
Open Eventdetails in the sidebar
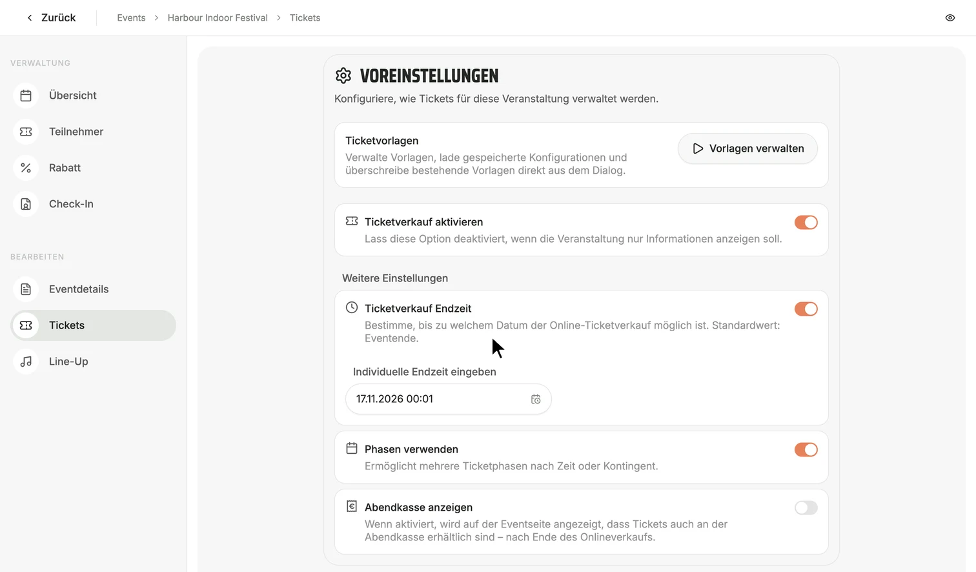[x=94, y=289]
